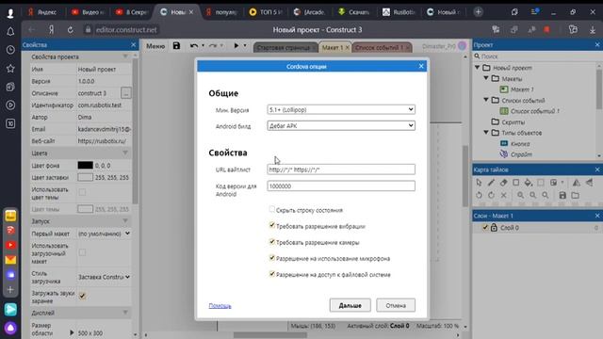Open description edit ellipsis button
Viewport: 603px width, 339px height.
click(125, 93)
